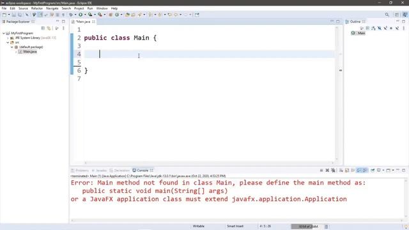
Task: Click the Save All toolbar icon
Action: coord(20,15)
